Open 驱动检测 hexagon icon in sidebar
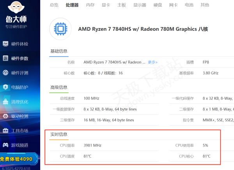The width and height of the screenshot is (234, 170). point(5,116)
